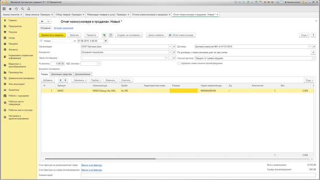Viewport: 320px width, 180px height.
Task: Open Финансы section in sidebar
Action: (13, 49)
